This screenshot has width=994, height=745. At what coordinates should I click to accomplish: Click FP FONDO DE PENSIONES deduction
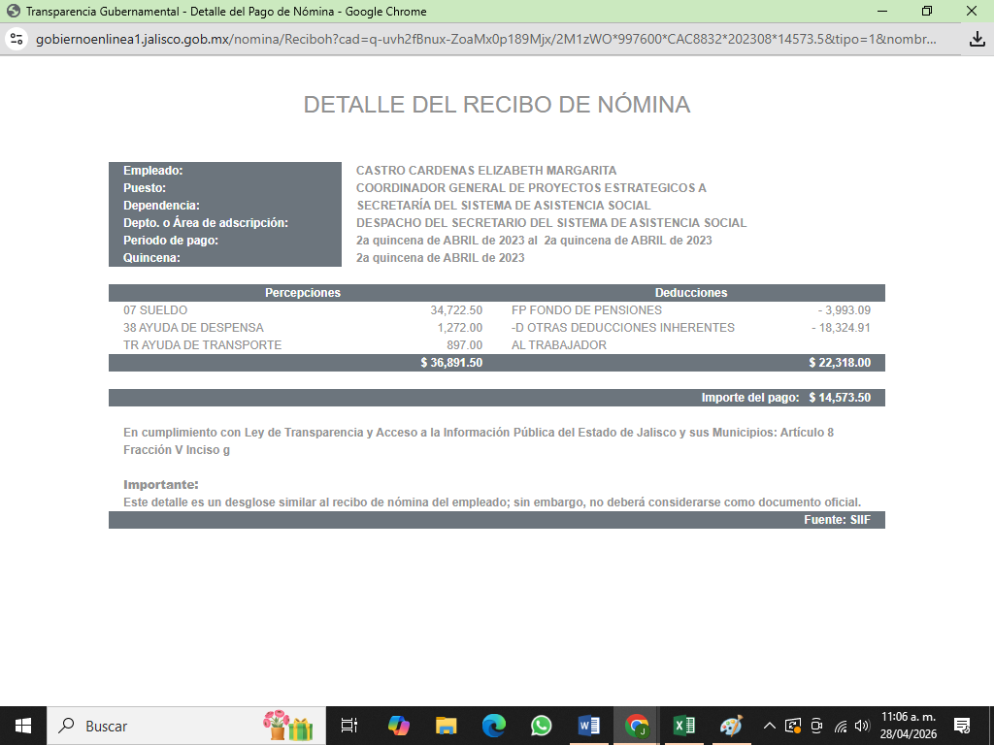click(x=586, y=310)
